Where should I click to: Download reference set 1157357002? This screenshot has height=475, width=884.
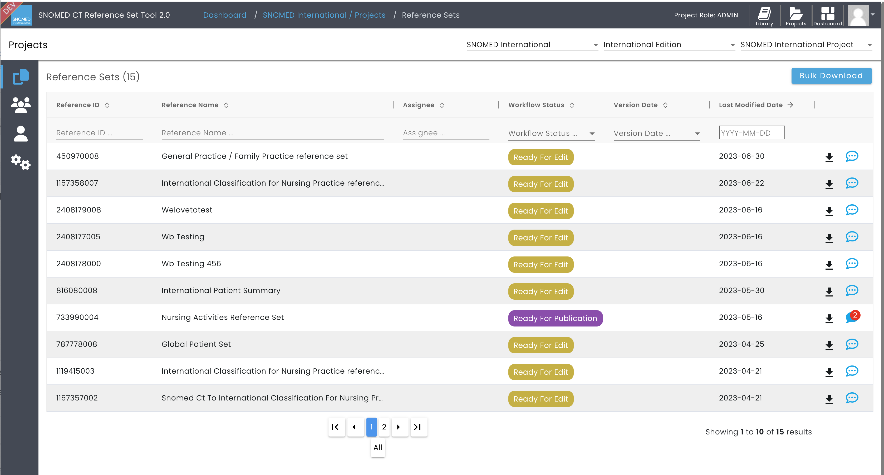tap(829, 399)
